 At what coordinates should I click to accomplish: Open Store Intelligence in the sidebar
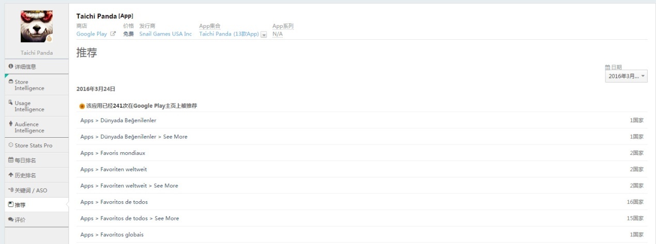(36, 85)
